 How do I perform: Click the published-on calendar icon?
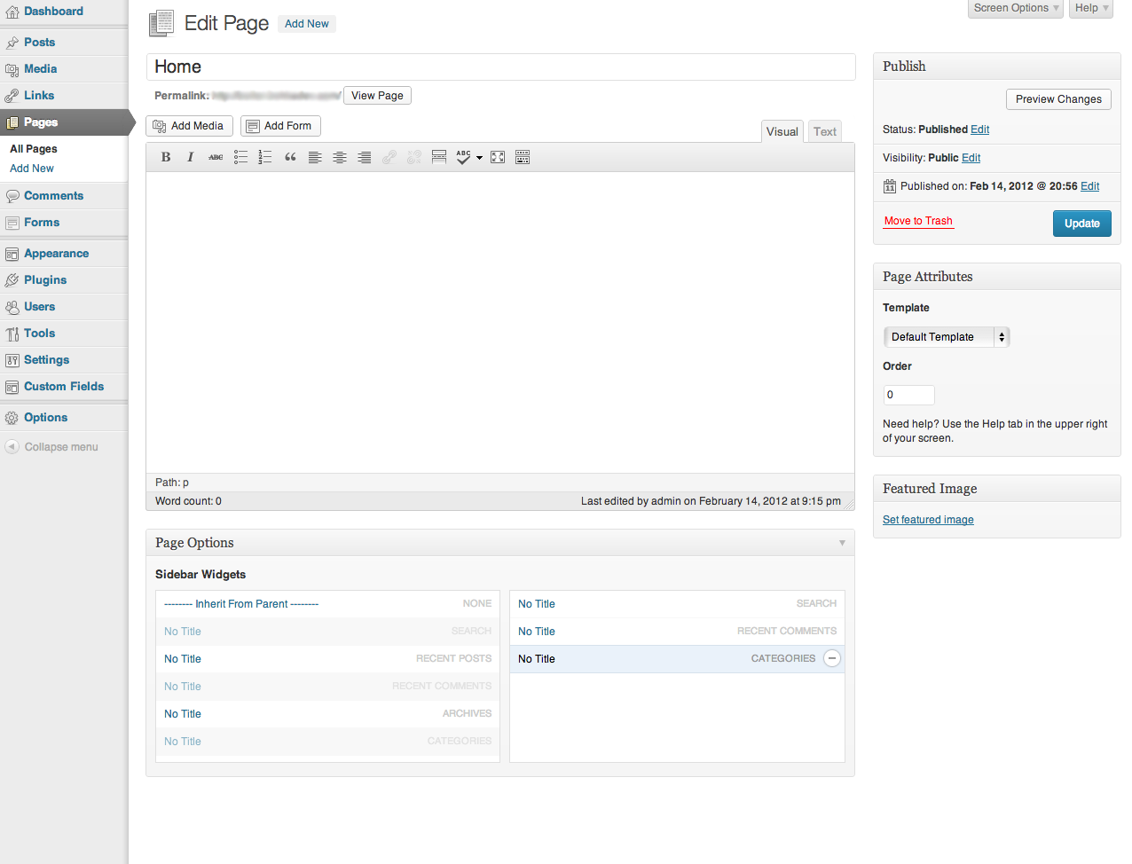click(890, 186)
